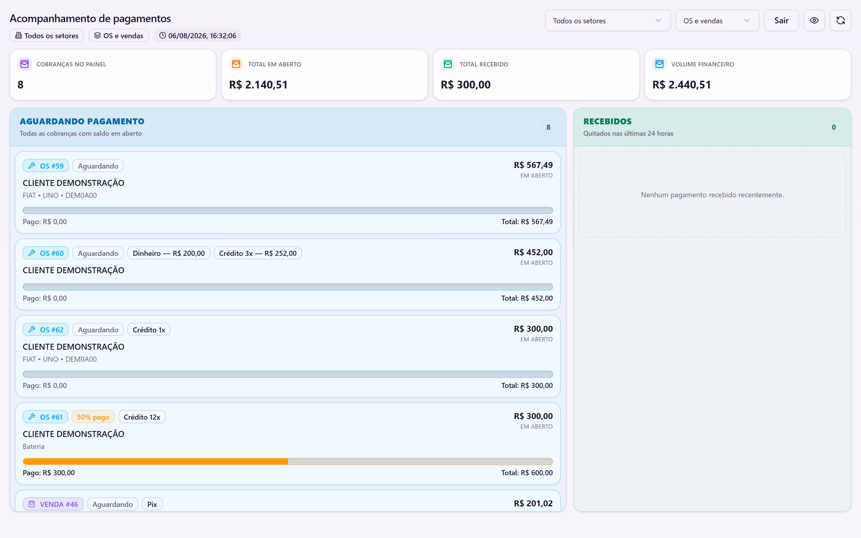The height and width of the screenshot is (538, 861).
Task: Click the wrench icon in OS #61 badge
Action: tap(32, 417)
